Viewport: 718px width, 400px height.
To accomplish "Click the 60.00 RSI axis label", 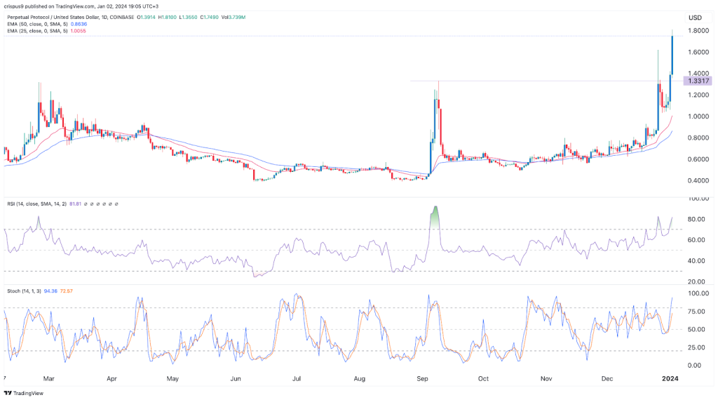I will (696, 240).
